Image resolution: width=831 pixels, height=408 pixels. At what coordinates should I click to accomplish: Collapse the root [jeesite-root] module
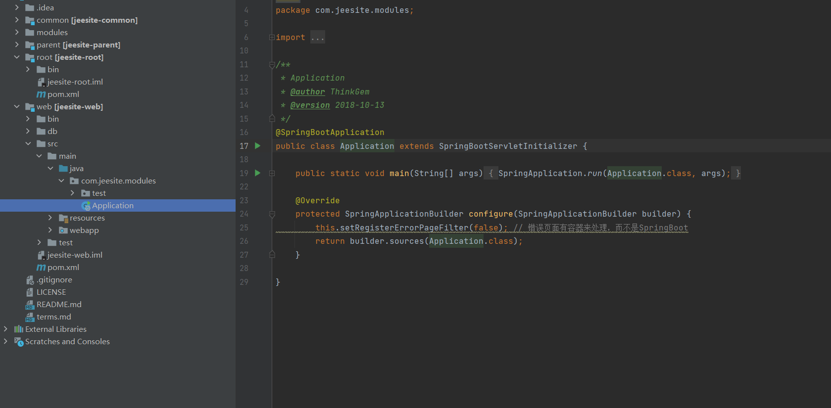point(17,57)
